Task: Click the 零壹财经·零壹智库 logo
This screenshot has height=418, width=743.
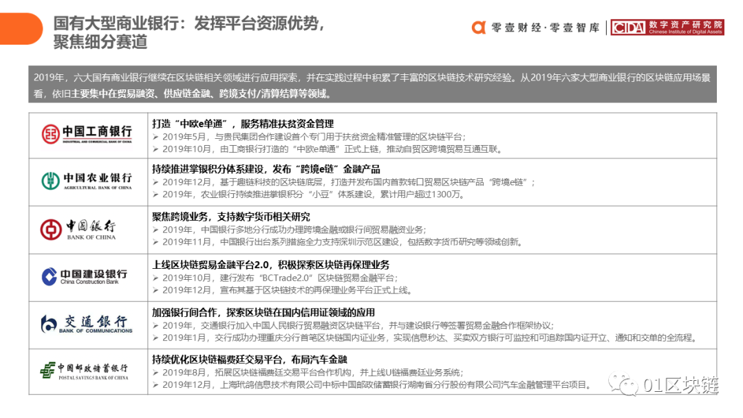Action: tap(536, 27)
